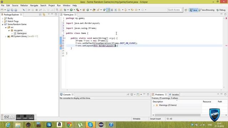Image resolution: width=228 pixels, height=128 pixels.
Task: Click Link with Editor in Package Explorer
Action: 44,15
